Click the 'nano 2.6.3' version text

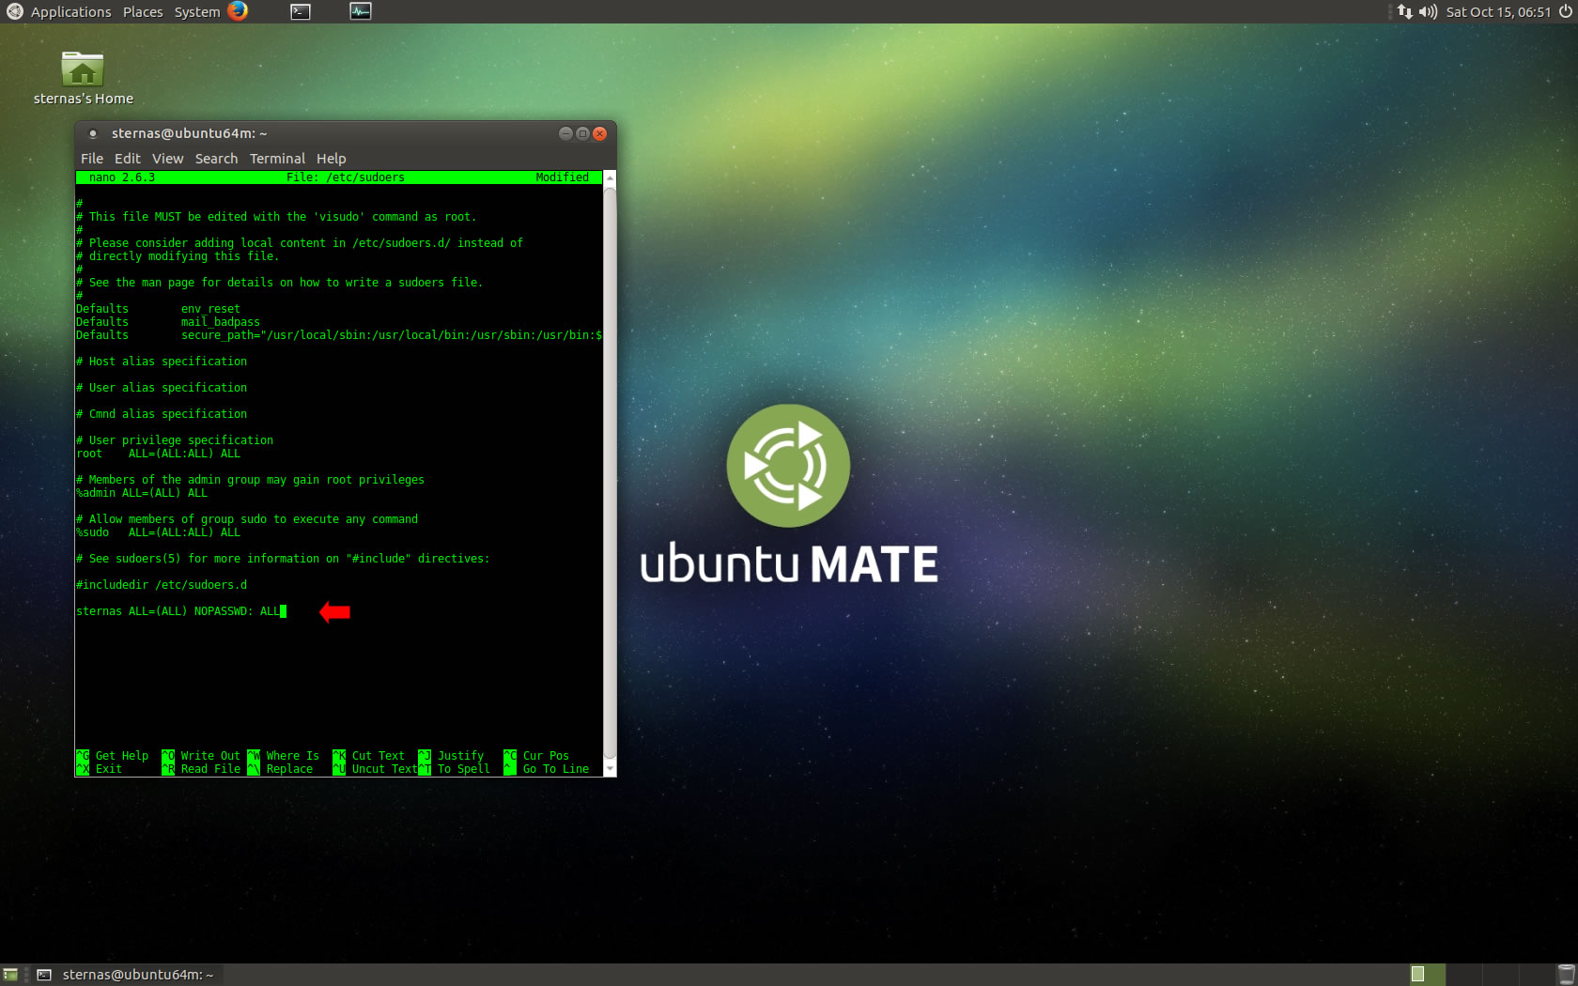pyautogui.click(x=122, y=177)
